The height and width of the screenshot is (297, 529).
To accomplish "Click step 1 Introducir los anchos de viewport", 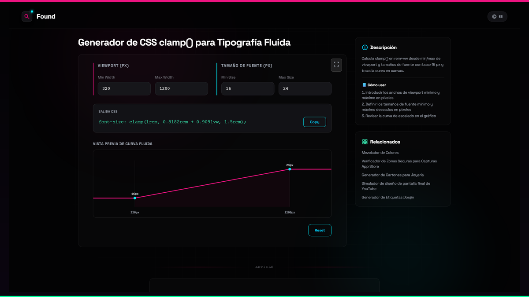I will (x=401, y=95).
